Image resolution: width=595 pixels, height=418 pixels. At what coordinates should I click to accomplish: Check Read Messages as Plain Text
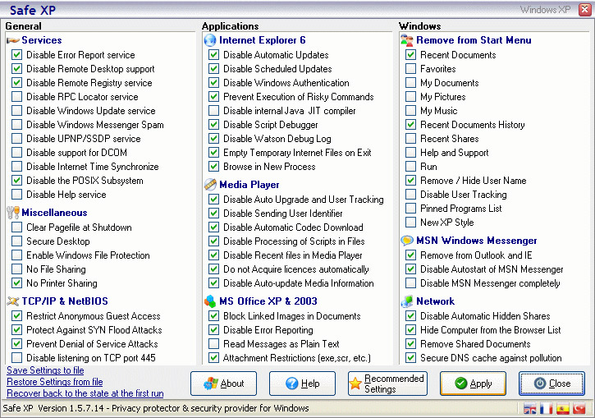pyautogui.click(x=213, y=343)
